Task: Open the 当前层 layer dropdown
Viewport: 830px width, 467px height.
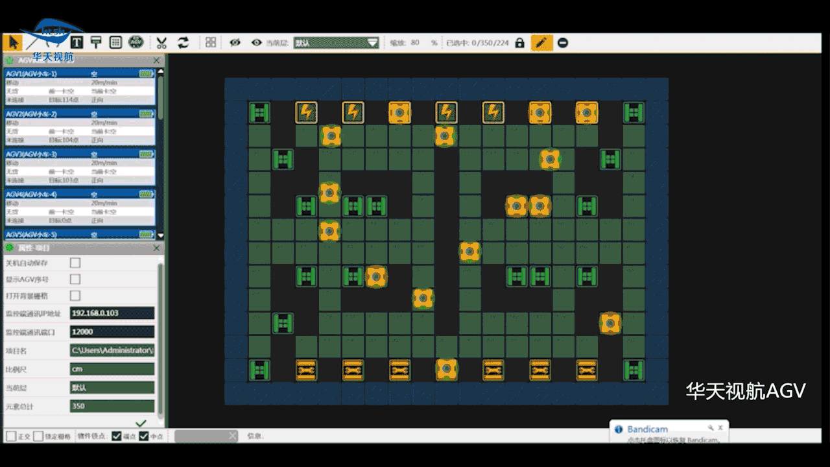Action: (x=336, y=43)
